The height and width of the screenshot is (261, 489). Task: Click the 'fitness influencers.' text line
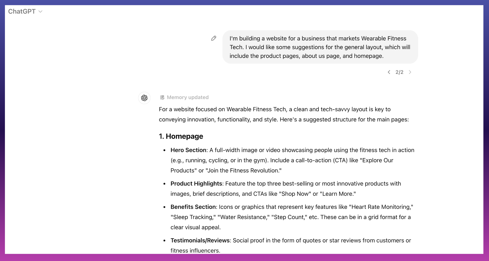pos(195,251)
